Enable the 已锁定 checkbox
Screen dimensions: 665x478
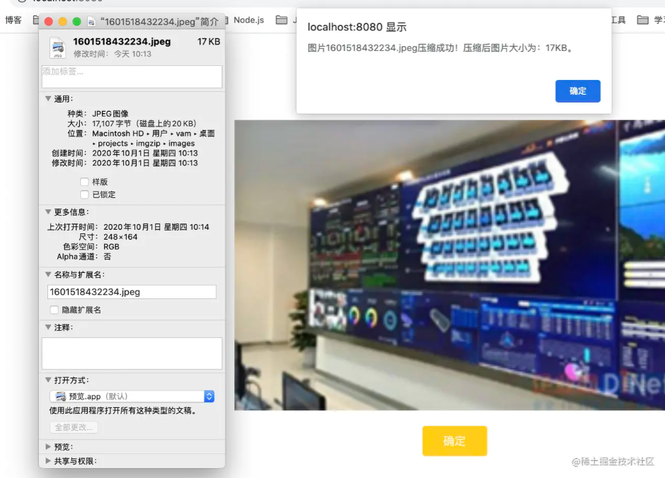(x=83, y=194)
